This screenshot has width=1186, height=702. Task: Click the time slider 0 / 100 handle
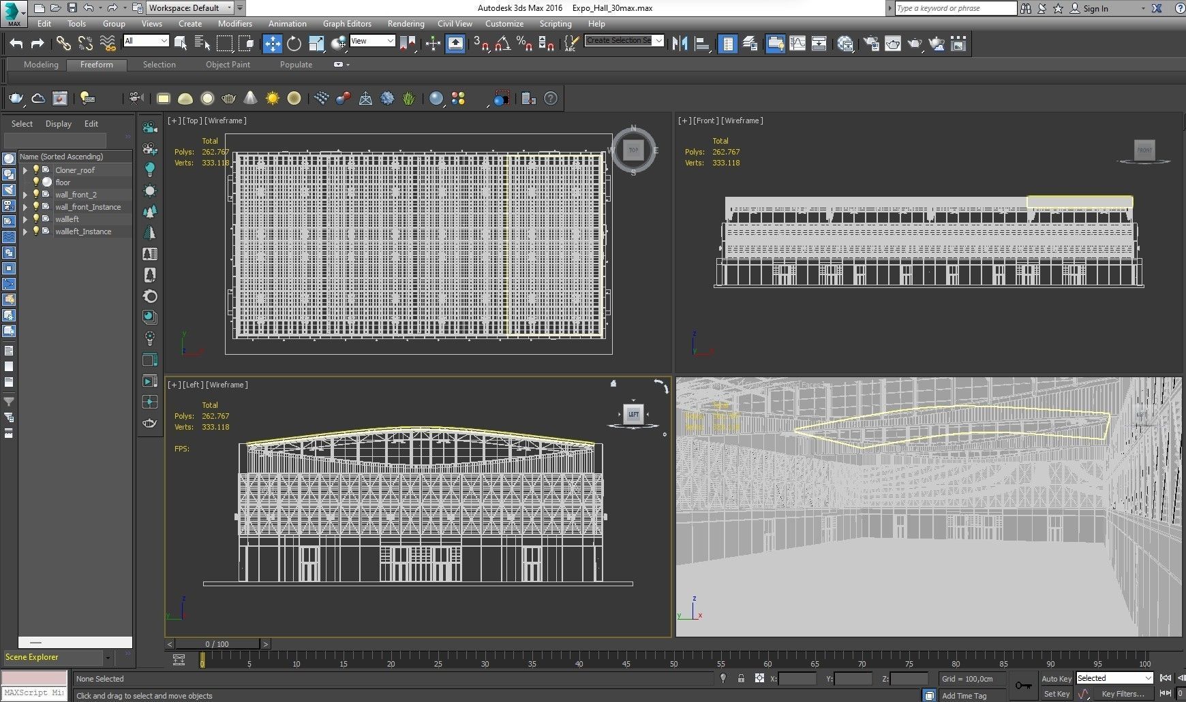tap(217, 643)
